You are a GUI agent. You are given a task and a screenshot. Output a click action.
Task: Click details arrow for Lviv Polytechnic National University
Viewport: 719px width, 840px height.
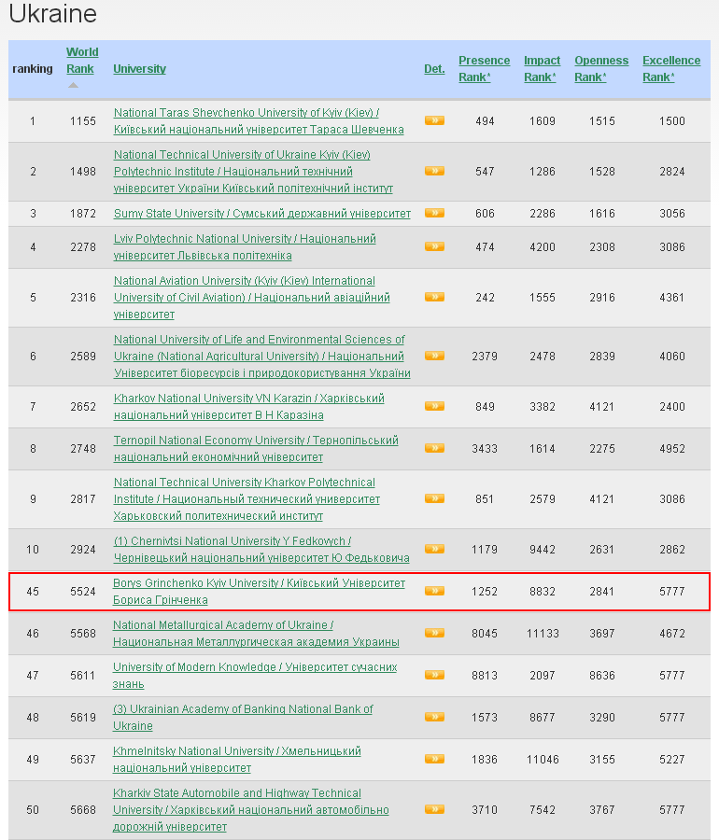click(x=434, y=246)
